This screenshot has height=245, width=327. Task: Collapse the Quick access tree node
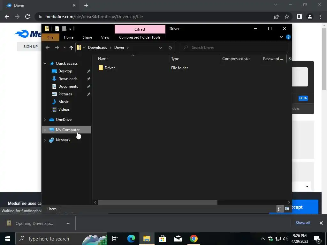(x=45, y=63)
